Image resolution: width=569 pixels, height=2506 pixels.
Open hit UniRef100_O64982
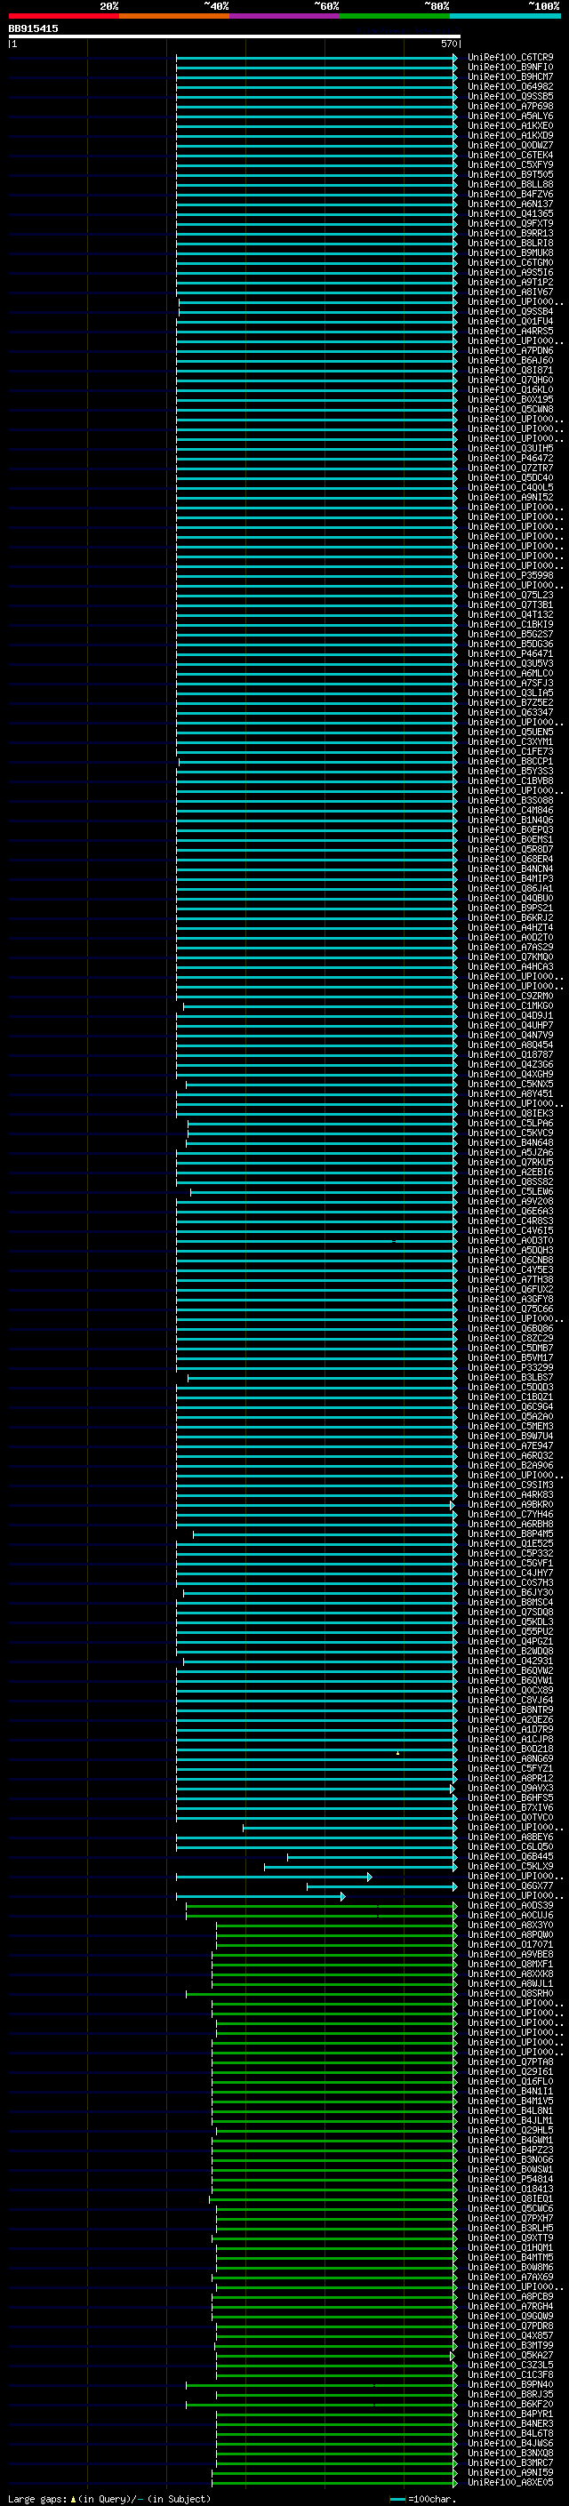[509, 86]
